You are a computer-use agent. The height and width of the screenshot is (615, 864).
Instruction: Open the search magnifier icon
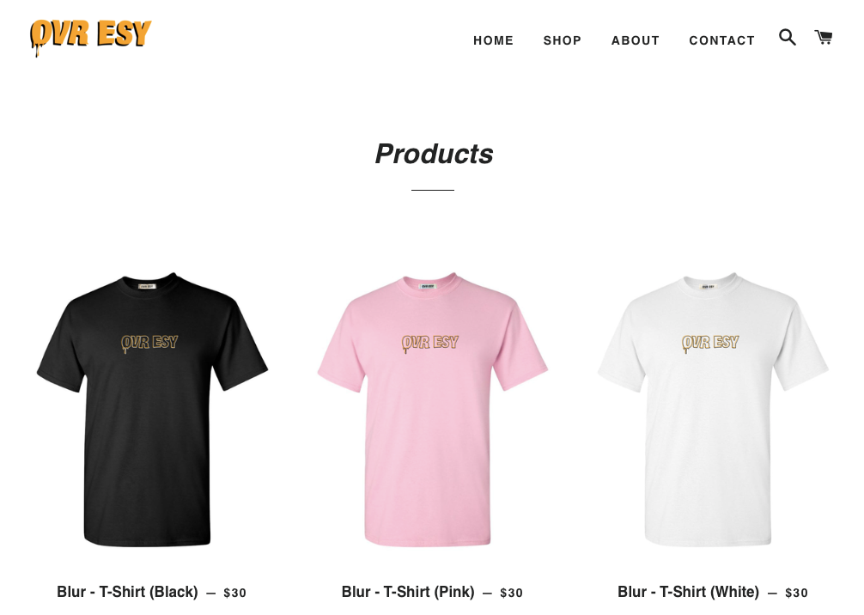click(787, 38)
